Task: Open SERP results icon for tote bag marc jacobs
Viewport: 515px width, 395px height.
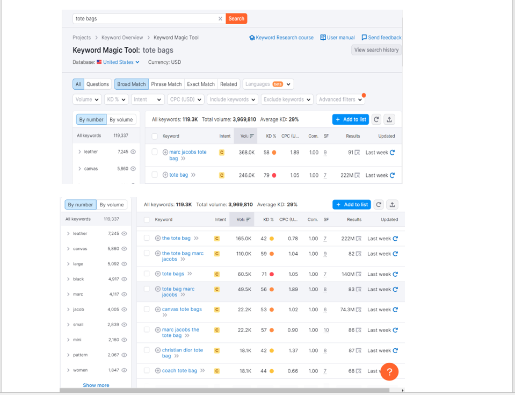Action: pos(359,290)
